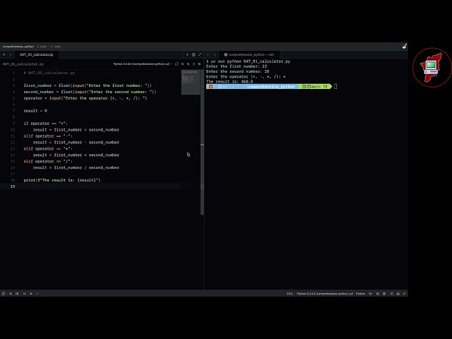The width and height of the screenshot is (452, 339).
Task: Toggle the text-cursor selection icon in editor toolbar
Action: point(194,64)
